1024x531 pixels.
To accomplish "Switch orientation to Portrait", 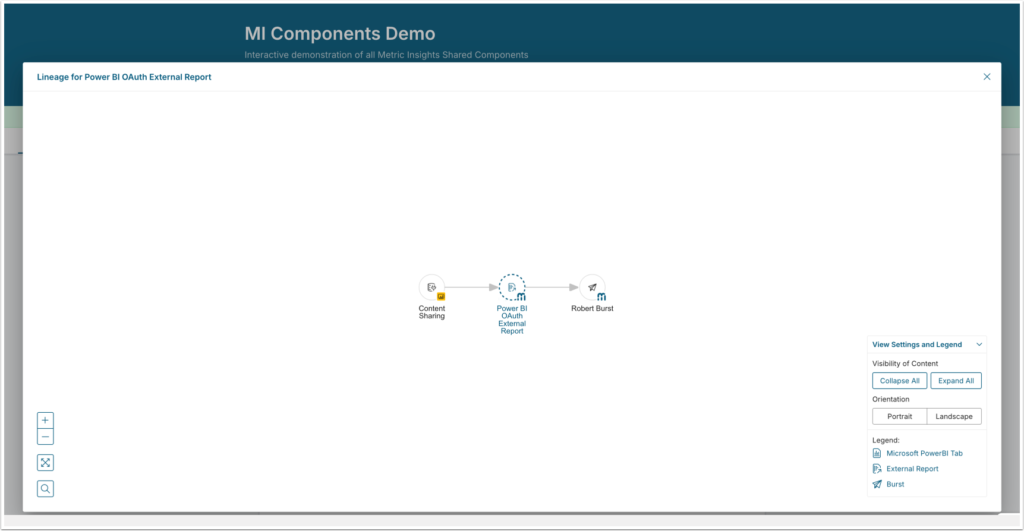I will 900,416.
